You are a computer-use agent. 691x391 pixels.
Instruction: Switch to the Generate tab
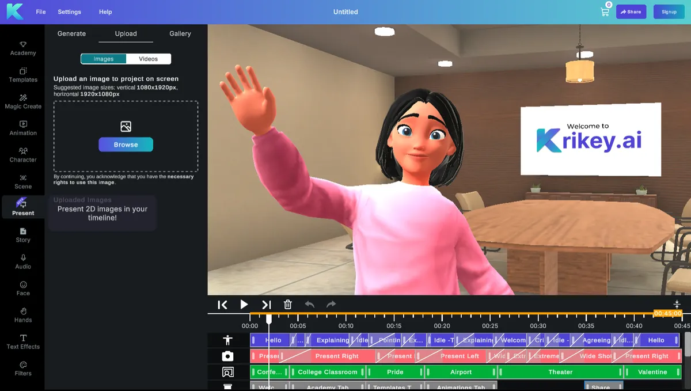pos(71,34)
